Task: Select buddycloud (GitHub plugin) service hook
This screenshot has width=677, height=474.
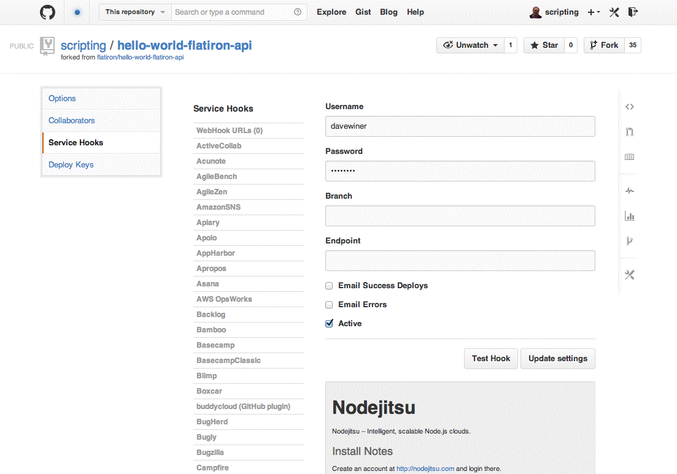Action: pos(249,407)
